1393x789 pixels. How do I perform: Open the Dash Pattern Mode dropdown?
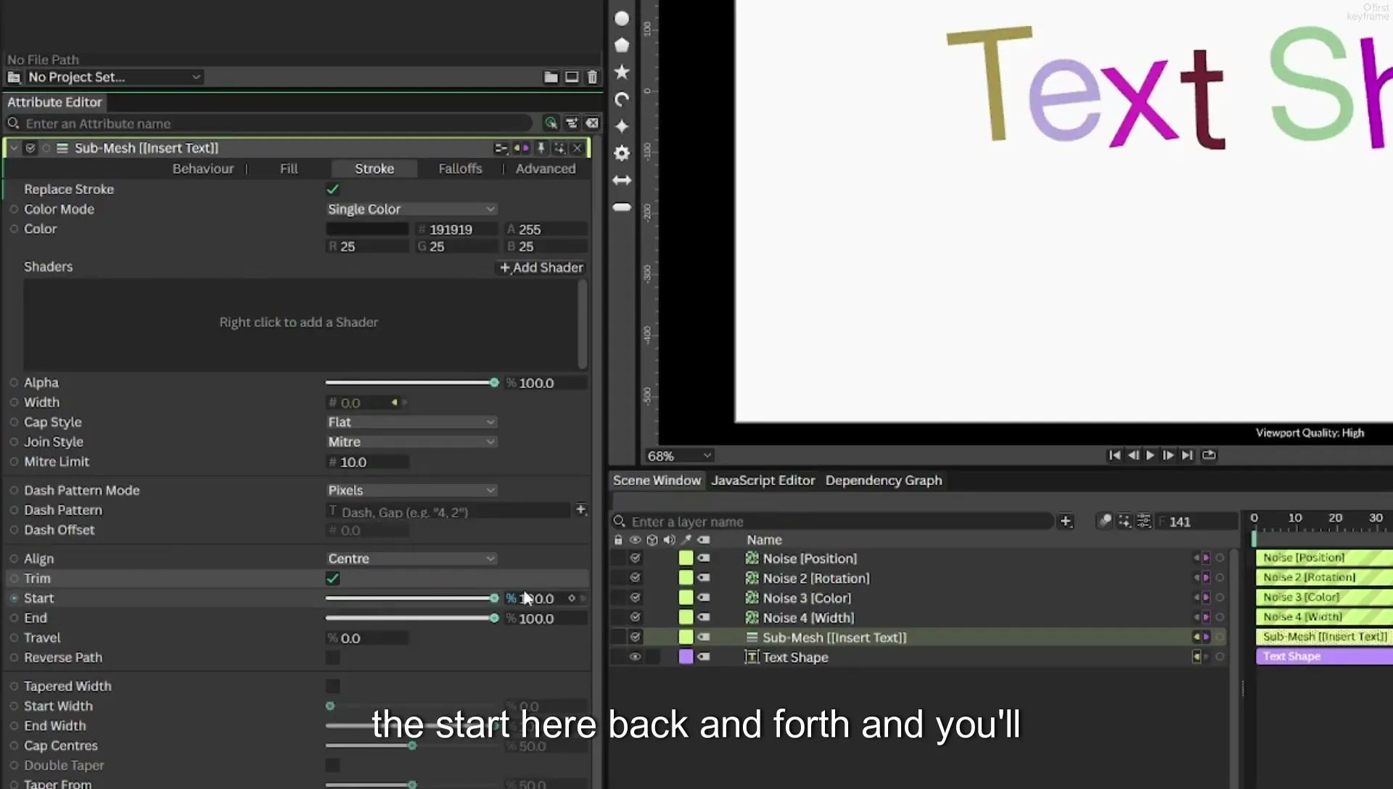tap(411, 490)
